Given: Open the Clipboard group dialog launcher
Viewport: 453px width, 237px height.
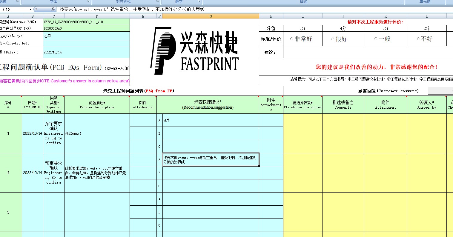Looking at the screenshot, I should [17, 1].
